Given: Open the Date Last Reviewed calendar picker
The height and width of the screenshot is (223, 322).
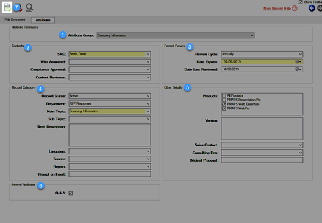Looking at the screenshot, I should coord(298,69).
